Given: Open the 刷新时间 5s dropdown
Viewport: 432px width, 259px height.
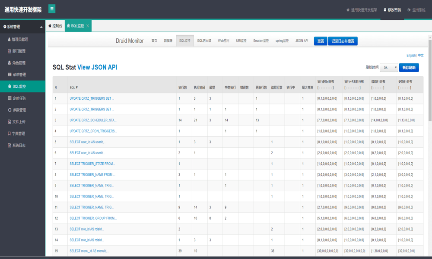Looking at the screenshot, I should point(389,67).
